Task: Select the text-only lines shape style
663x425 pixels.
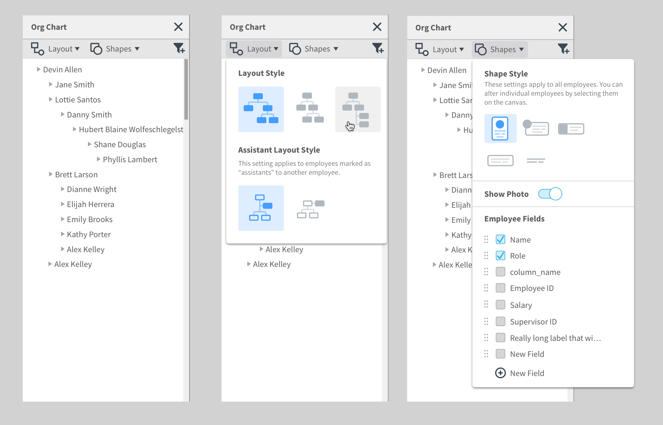Action: click(536, 160)
